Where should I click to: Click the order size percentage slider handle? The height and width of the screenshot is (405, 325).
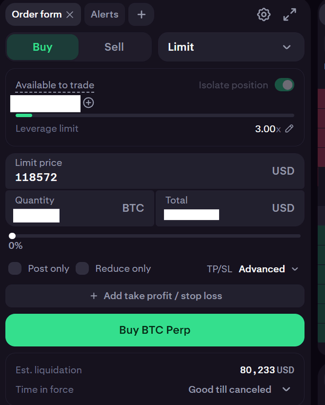[x=12, y=236]
